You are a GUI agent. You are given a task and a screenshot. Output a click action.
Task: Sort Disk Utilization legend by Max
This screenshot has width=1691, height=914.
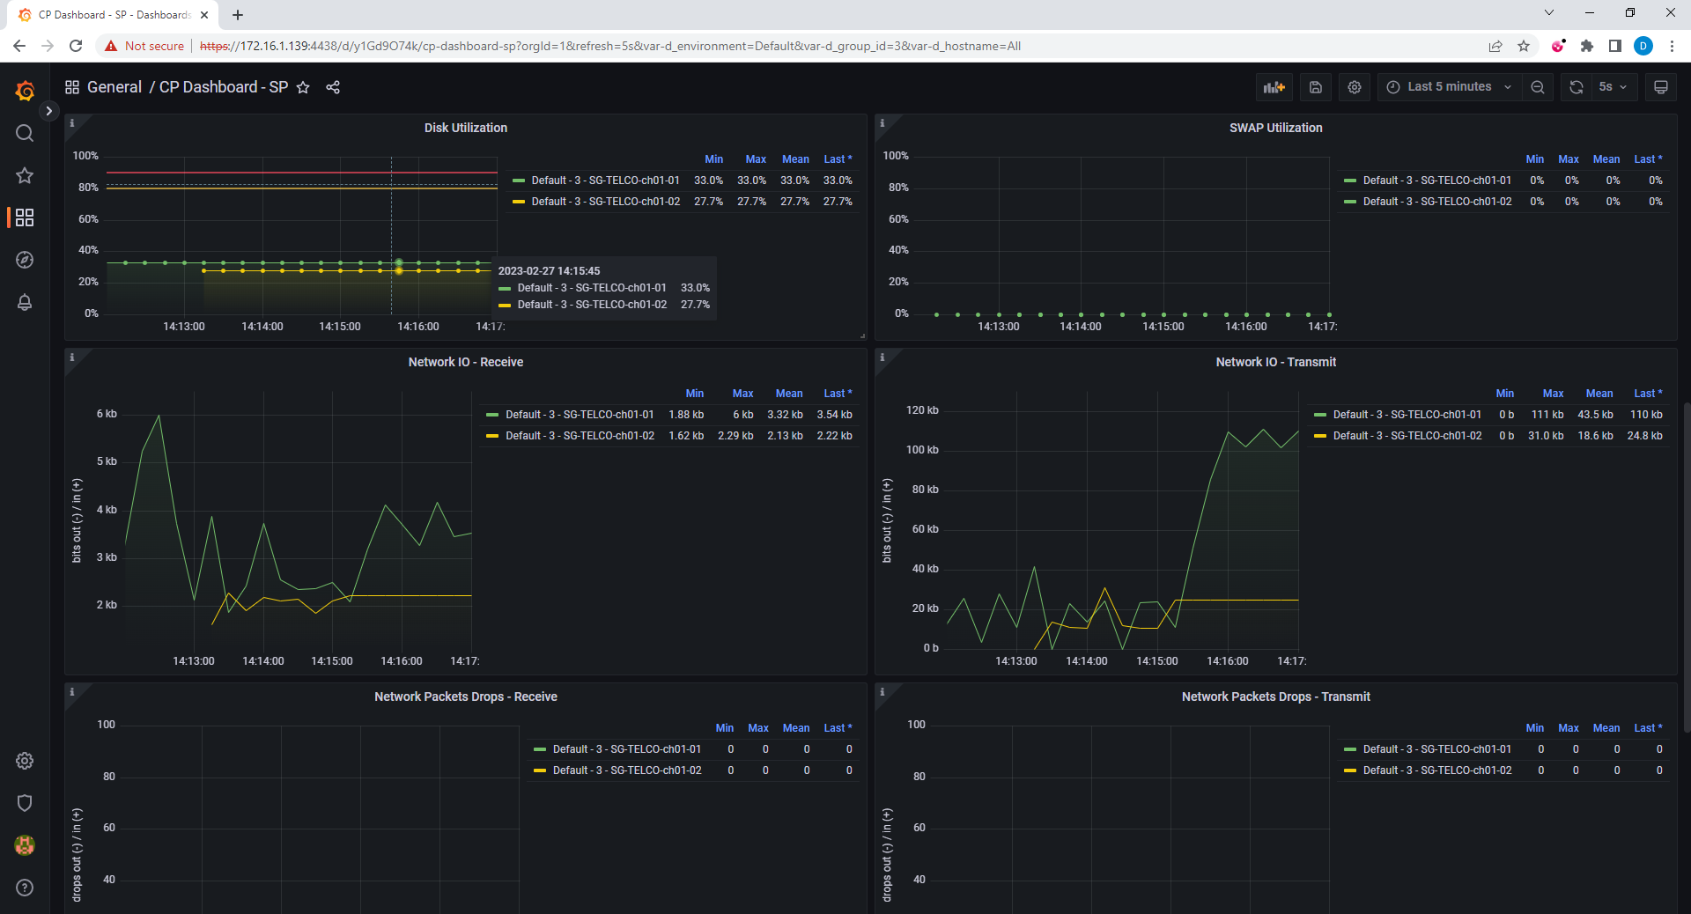(756, 159)
